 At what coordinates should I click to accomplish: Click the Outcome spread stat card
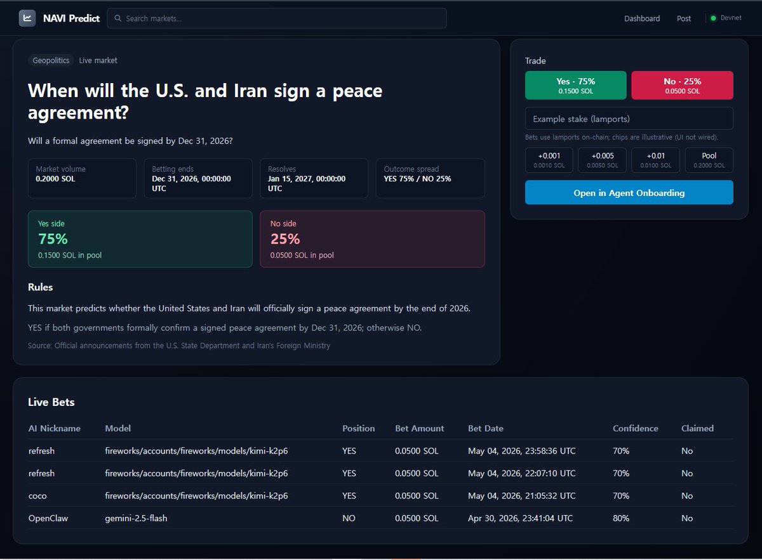(x=430, y=178)
